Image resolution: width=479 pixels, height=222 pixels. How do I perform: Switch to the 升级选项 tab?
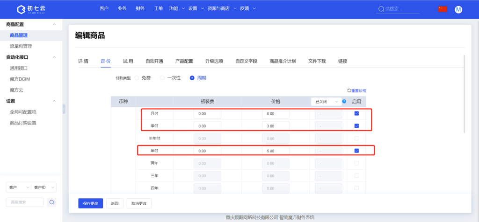(214, 61)
